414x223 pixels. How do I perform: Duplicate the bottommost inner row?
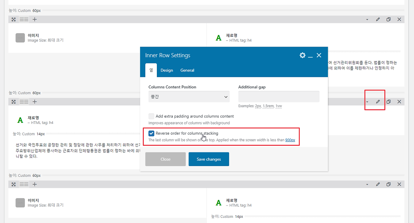pyautogui.click(x=388, y=184)
